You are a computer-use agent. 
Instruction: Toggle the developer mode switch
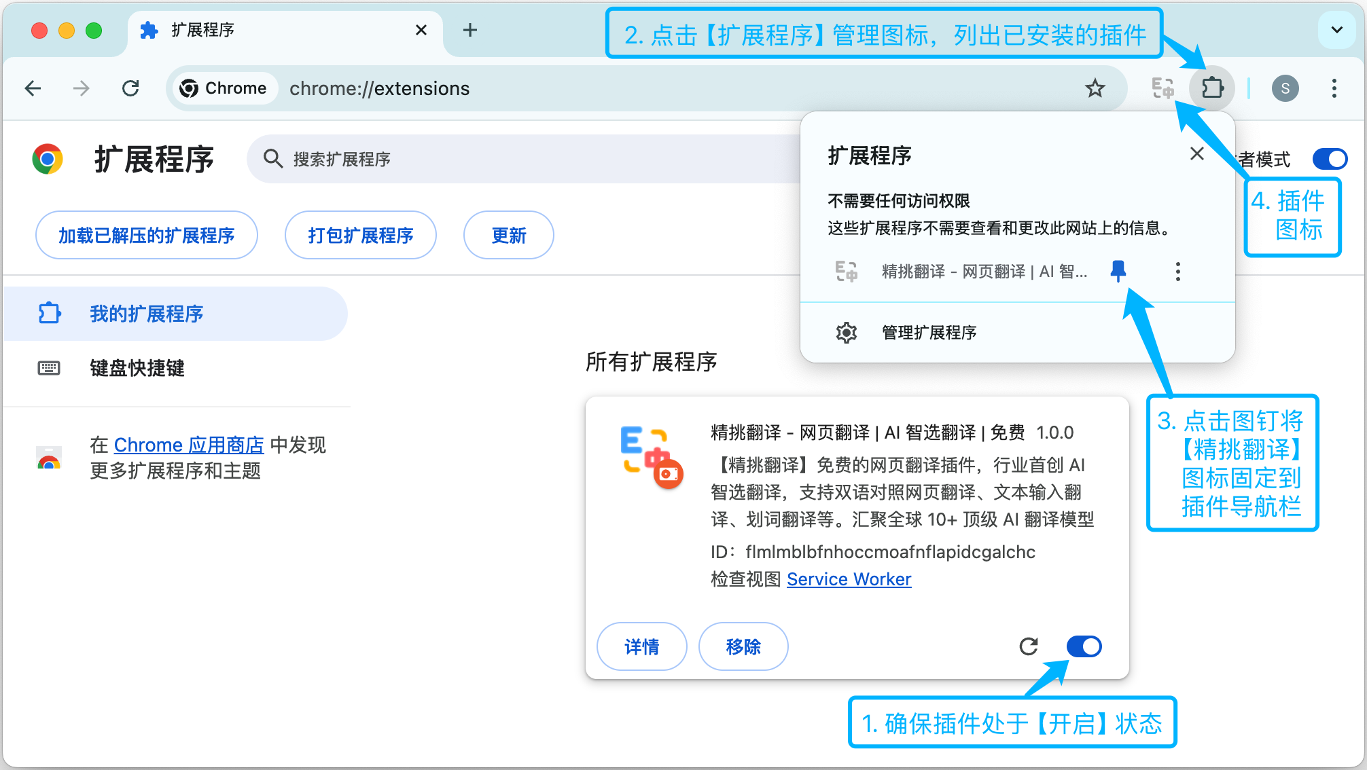(x=1330, y=159)
